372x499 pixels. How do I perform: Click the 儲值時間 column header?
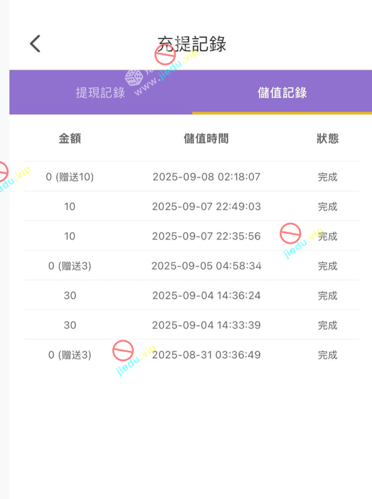[206, 138]
